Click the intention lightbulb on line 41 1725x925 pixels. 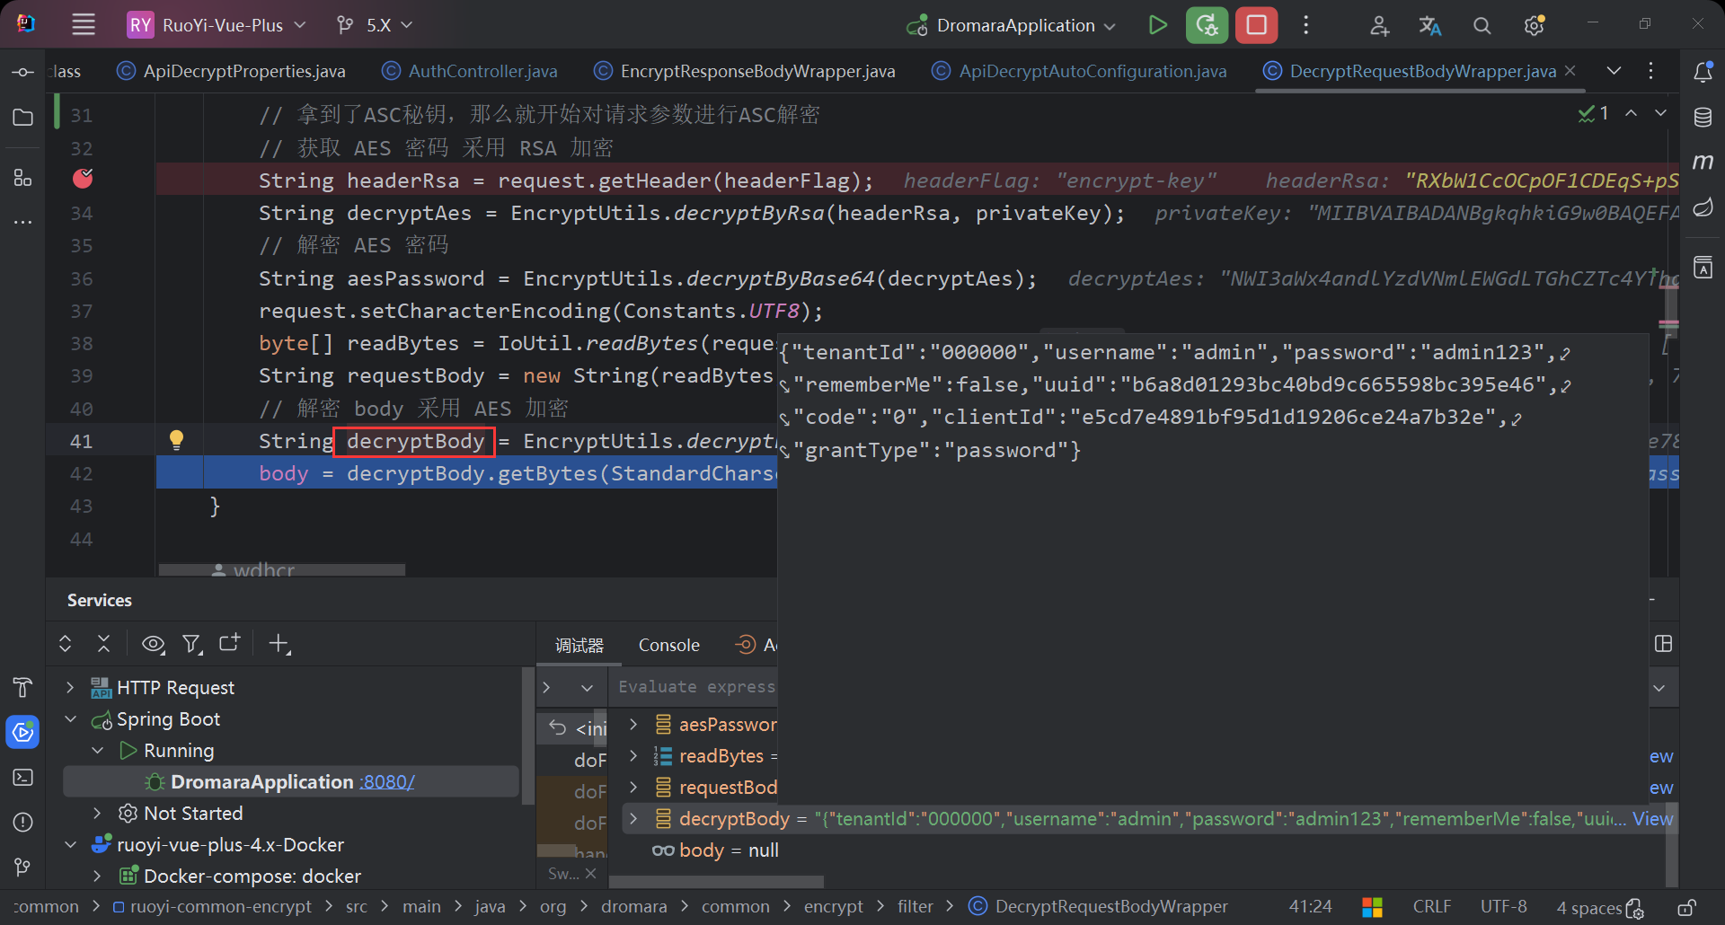pyautogui.click(x=176, y=440)
